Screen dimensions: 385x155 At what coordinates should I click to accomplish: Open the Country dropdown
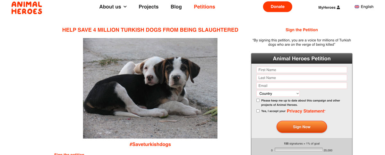pyautogui.click(x=278, y=94)
